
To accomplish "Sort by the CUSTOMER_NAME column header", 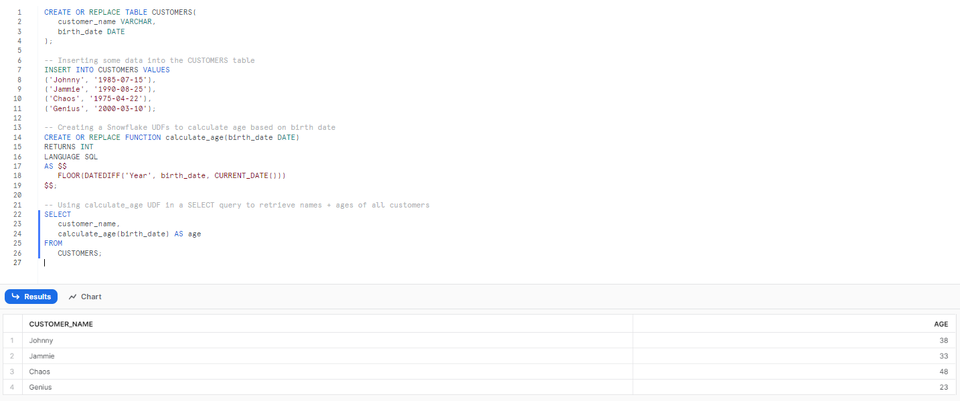I will (61, 324).
